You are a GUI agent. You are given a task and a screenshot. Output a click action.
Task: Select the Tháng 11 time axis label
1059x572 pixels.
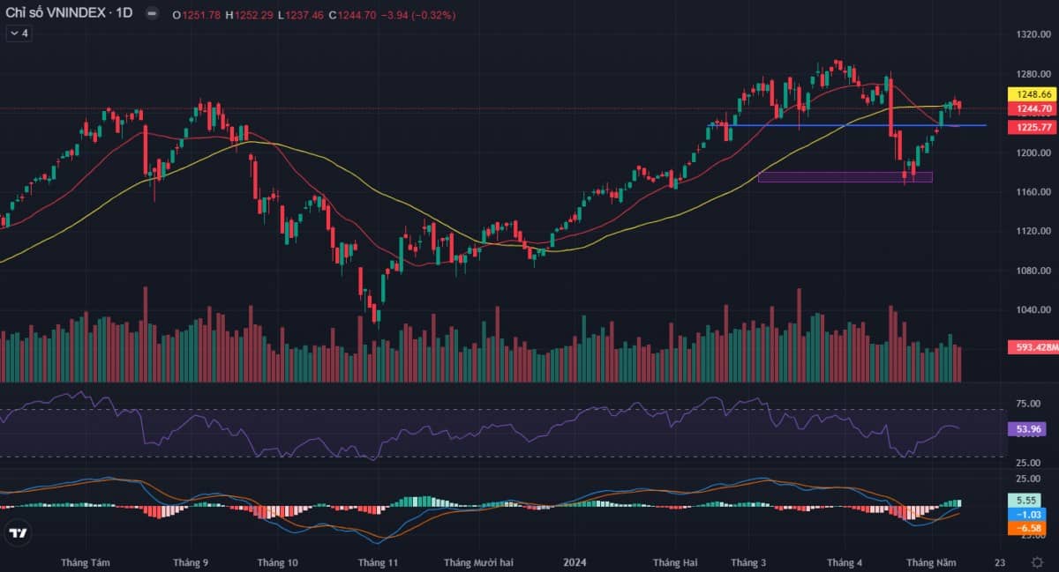(x=379, y=562)
